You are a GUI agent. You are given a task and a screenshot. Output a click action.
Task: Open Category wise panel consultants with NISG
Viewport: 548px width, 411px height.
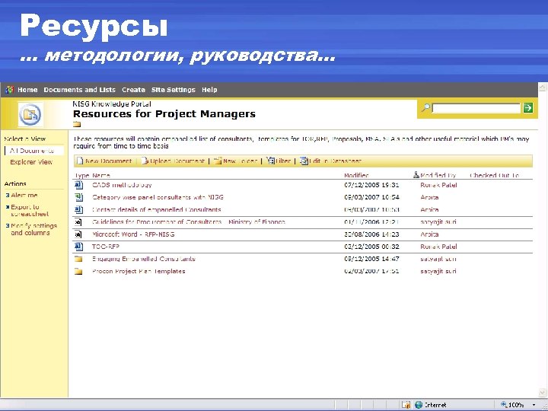point(158,197)
